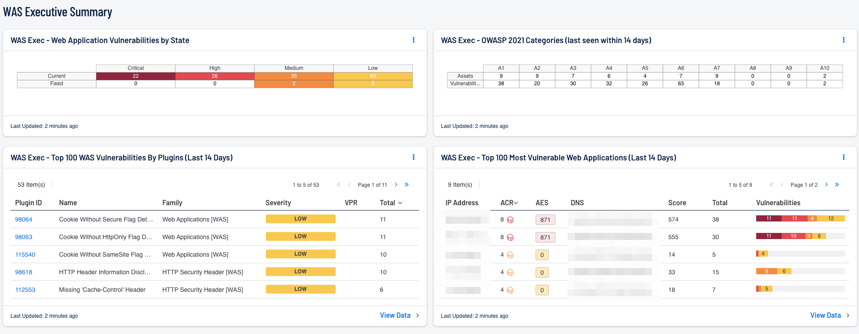Screen dimensions: 859x334
Task: Click A4 Vulnerabilities cell showing 32
Action: tap(609, 83)
